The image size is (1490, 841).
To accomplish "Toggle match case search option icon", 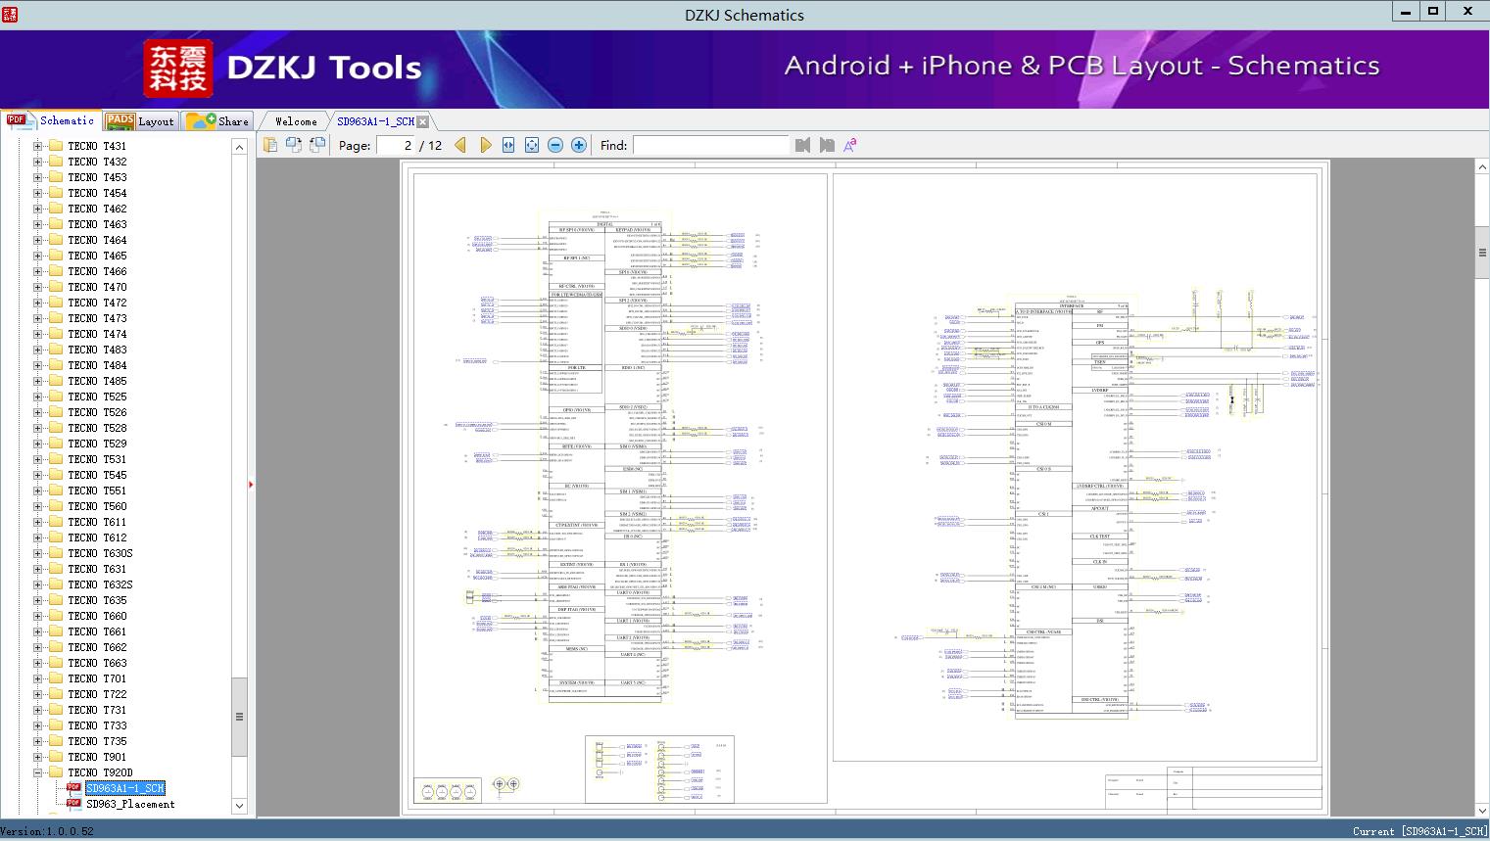I will tap(850, 145).
